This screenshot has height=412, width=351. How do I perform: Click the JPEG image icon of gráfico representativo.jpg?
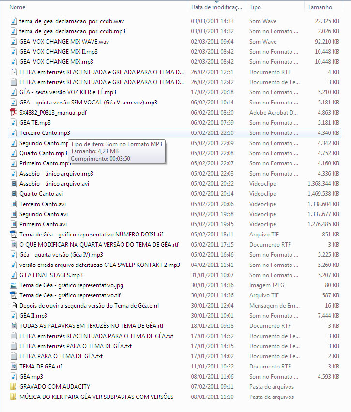click(x=14, y=285)
